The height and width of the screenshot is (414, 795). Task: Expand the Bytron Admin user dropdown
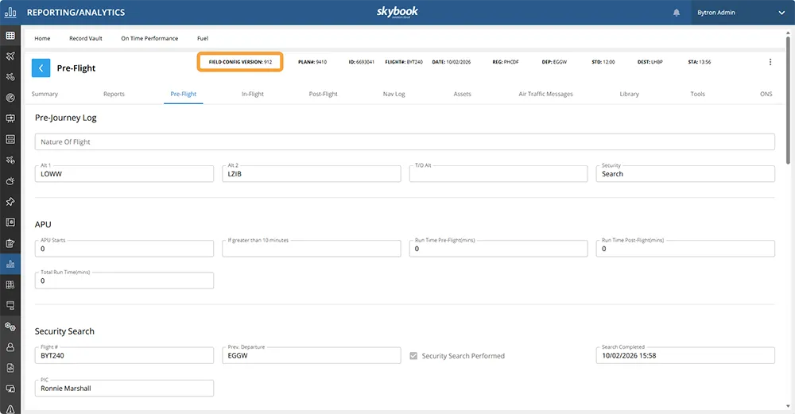(x=781, y=13)
